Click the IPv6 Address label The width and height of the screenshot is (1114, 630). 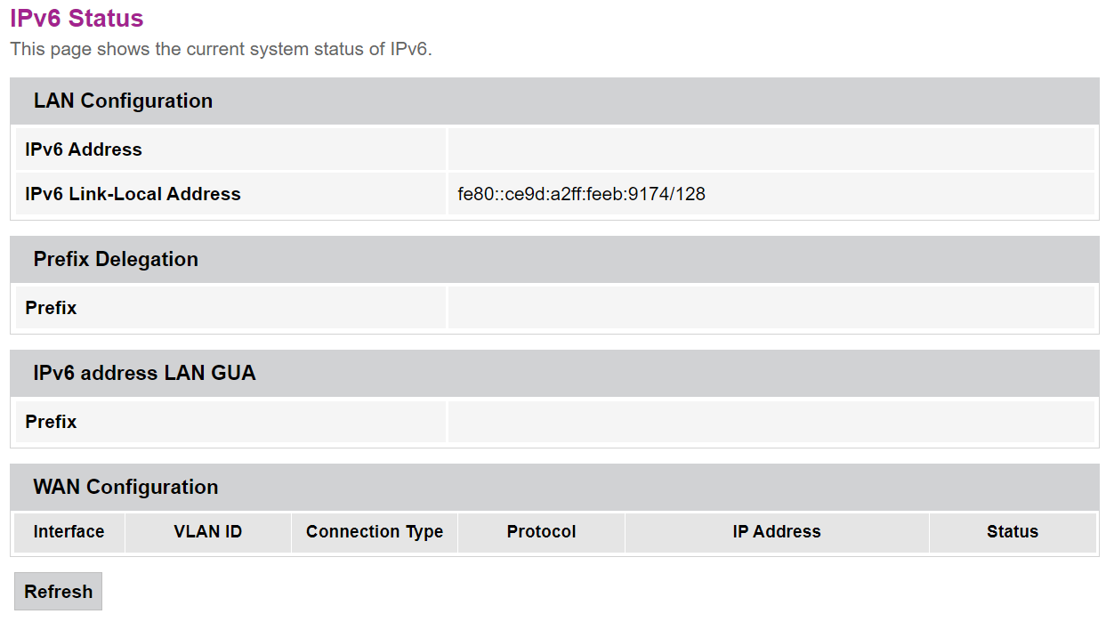[84, 149]
